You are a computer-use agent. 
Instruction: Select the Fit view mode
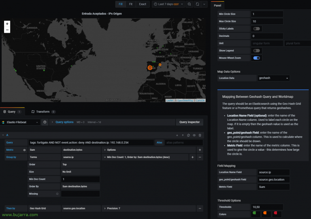pyautogui.click(x=131, y=4)
